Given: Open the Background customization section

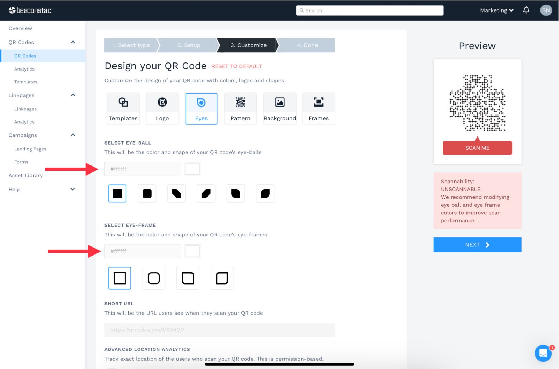Looking at the screenshot, I should (279, 108).
